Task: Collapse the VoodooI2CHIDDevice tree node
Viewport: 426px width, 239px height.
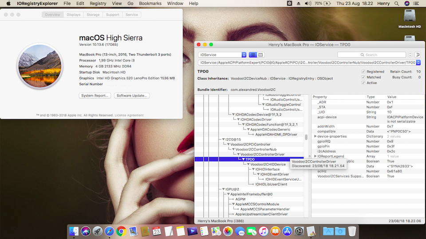Action: (248, 164)
